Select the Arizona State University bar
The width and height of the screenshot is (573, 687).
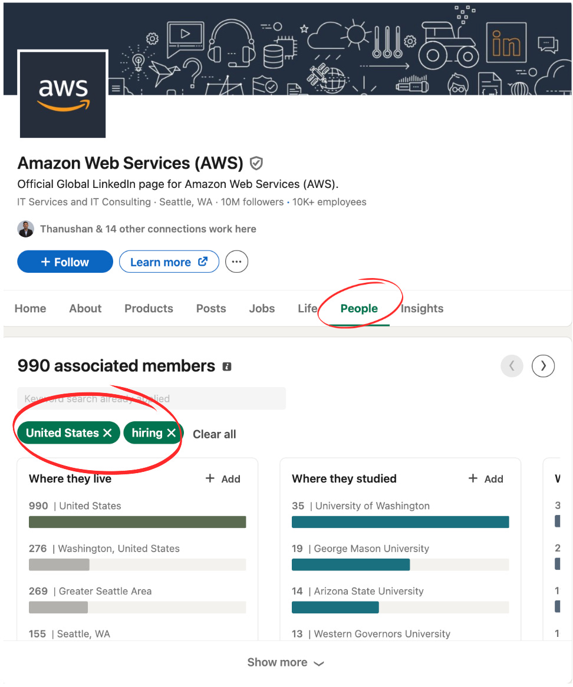click(400, 607)
